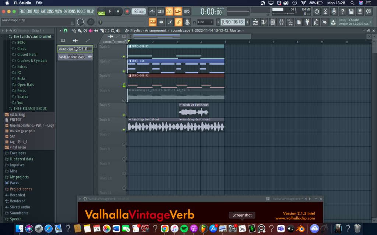Open the PATTERNS menu
The height and width of the screenshot is (235, 377).
47,11
